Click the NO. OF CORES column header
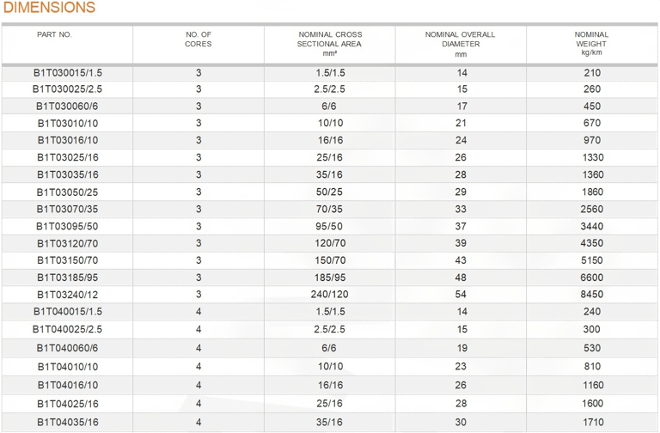The image size is (660, 433). click(199, 40)
